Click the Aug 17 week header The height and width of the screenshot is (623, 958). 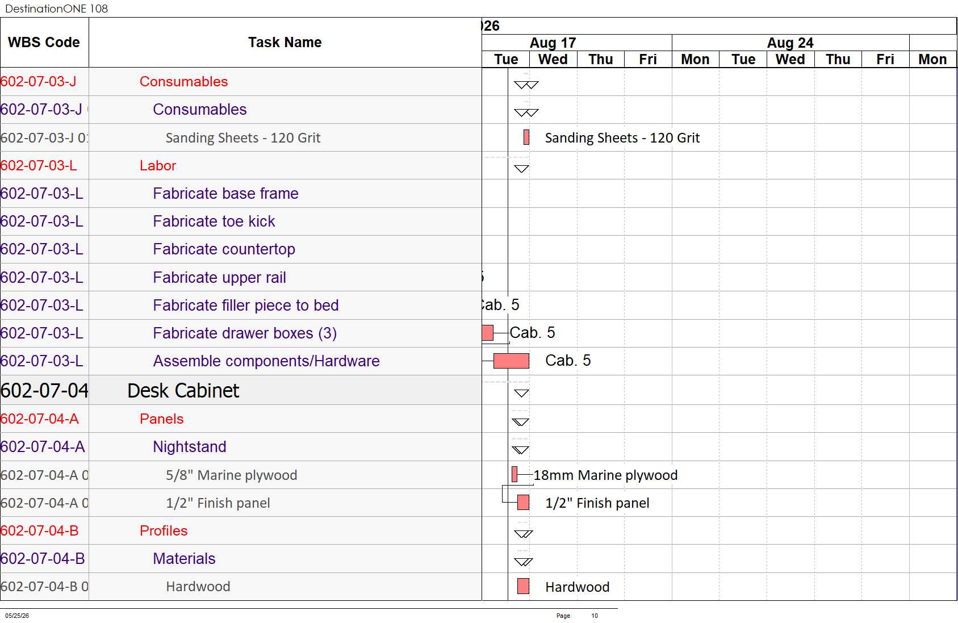point(553,43)
